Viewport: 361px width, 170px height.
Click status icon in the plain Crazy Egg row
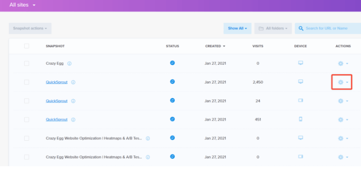point(172,63)
